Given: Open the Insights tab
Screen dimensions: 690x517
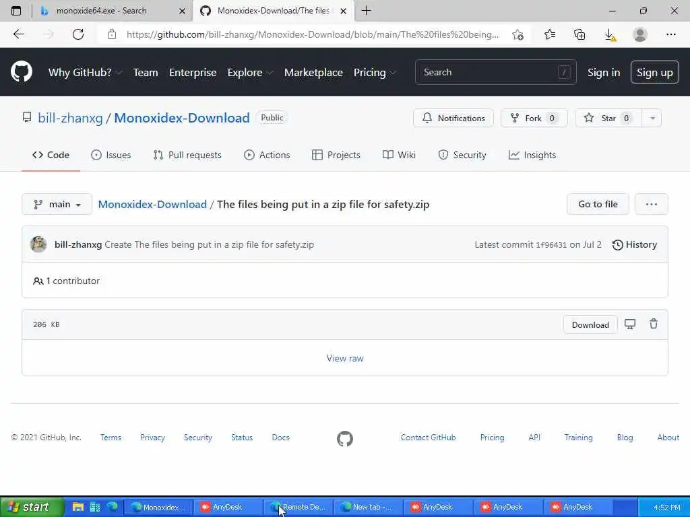Looking at the screenshot, I should tap(532, 155).
